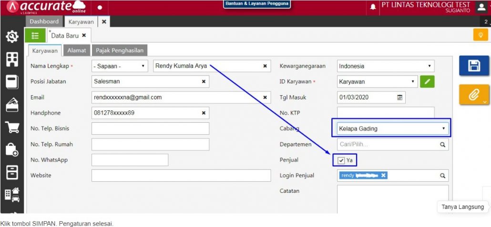This screenshot has width=491, height=227.
Task: Click the blue Save floppy disk icon
Action: coord(474,66)
